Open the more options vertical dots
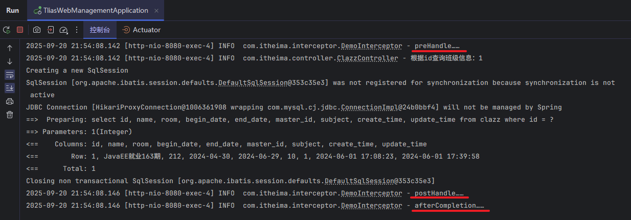 77,30
